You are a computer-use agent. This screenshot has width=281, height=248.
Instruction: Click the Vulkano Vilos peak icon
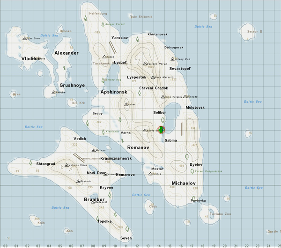point(67,165)
